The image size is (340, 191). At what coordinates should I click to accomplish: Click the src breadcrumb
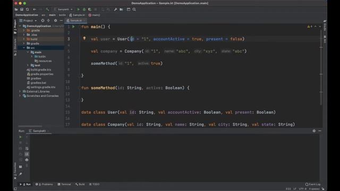coord(44,15)
